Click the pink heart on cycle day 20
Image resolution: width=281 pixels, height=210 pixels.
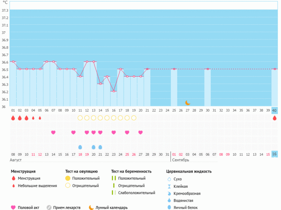click(x=140, y=132)
